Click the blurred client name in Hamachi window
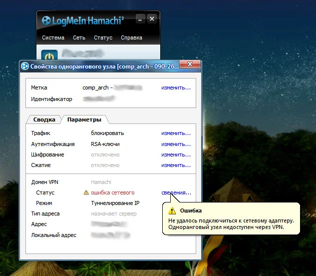Viewport: 316px width, 276px height. (83, 53)
